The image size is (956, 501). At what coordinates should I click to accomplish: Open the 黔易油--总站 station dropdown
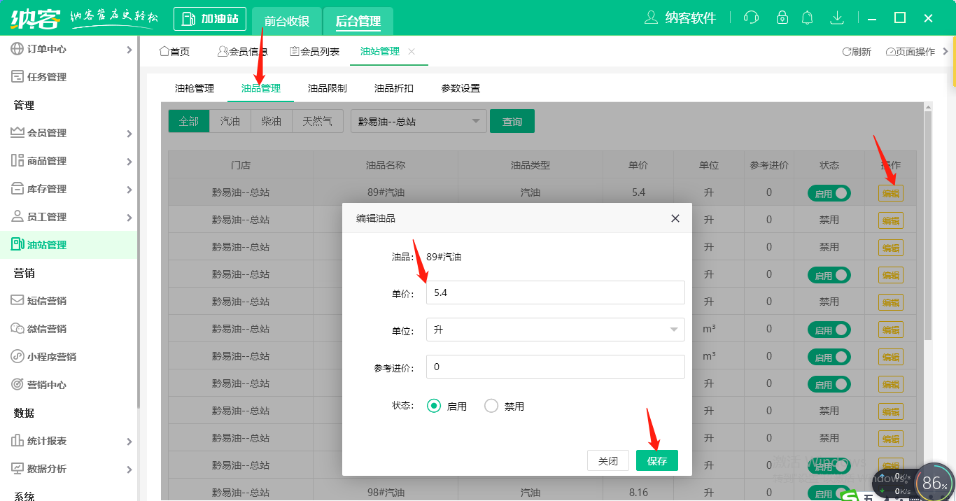(x=418, y=120)
